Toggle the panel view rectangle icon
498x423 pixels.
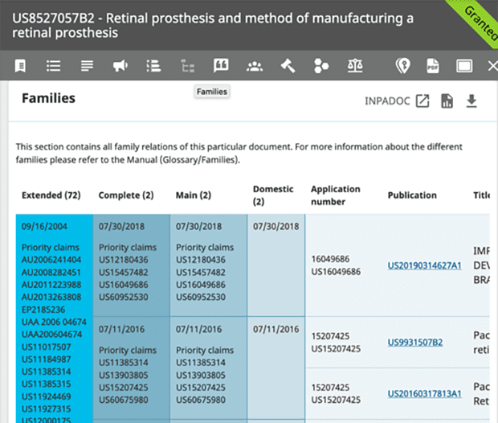point(464,66)
